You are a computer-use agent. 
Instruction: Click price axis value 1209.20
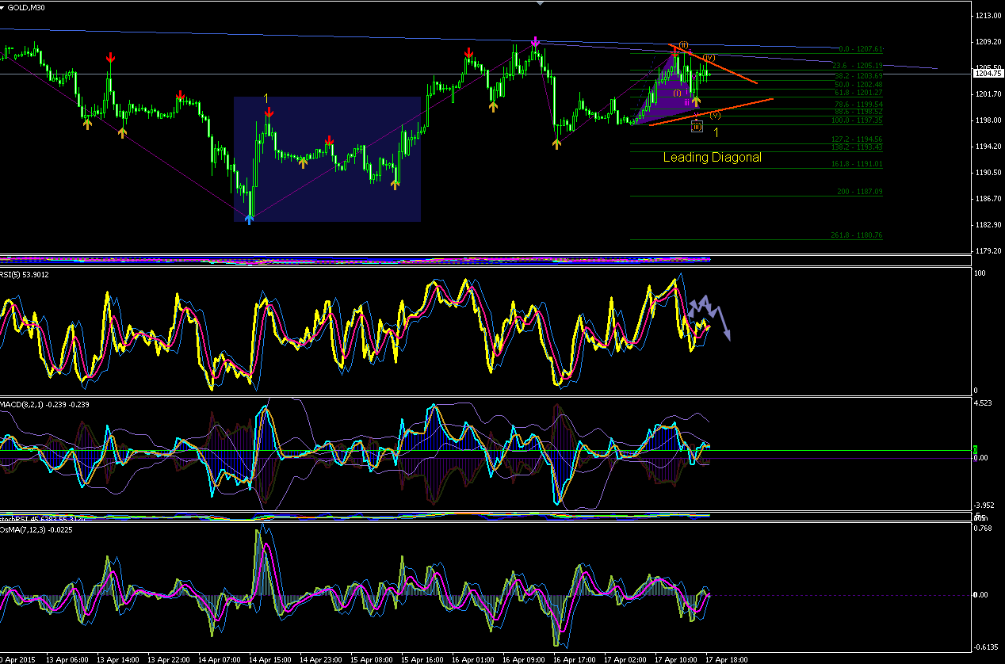[x=987, y=42]
